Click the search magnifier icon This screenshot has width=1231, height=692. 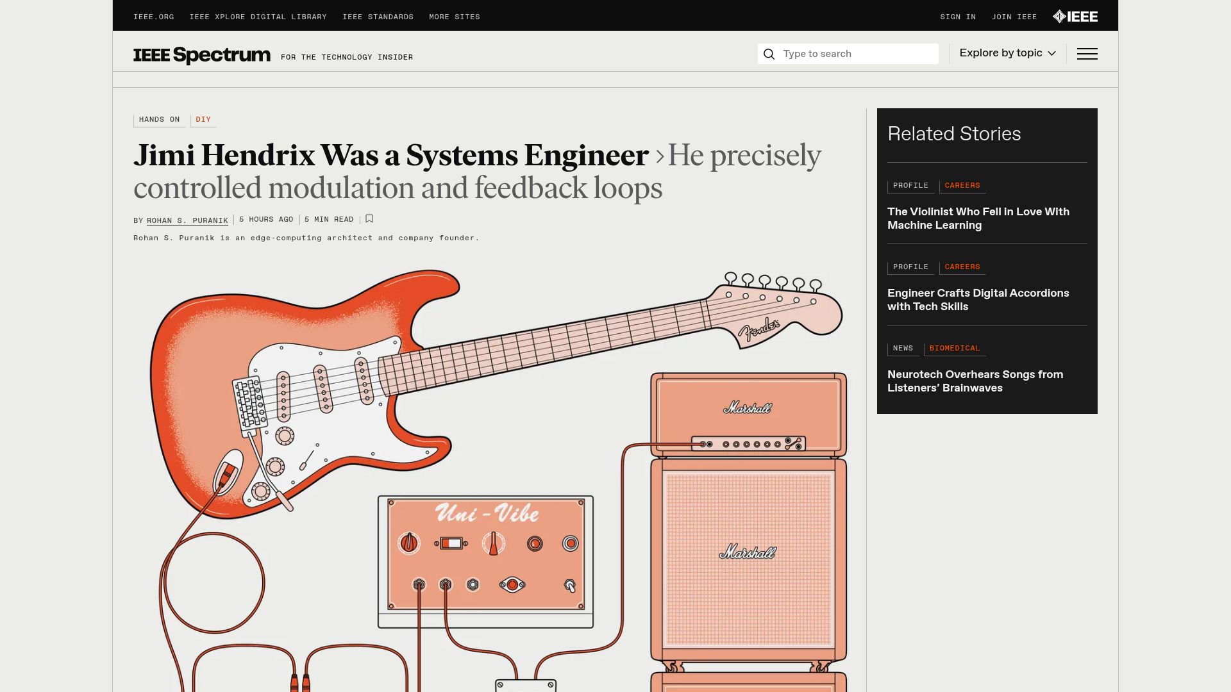769,54
